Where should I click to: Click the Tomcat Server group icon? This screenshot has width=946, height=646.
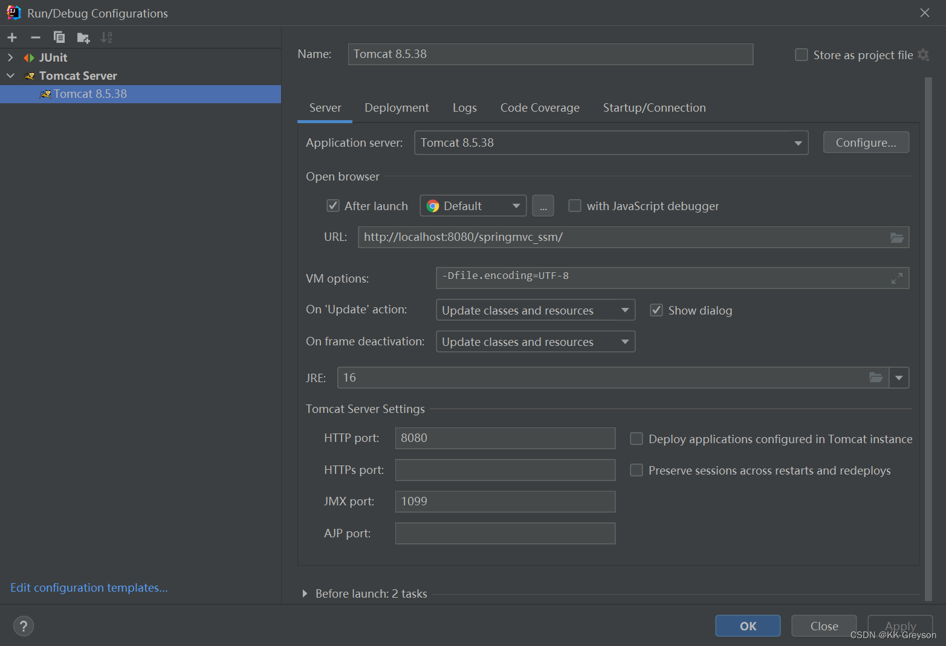[30, 76]
